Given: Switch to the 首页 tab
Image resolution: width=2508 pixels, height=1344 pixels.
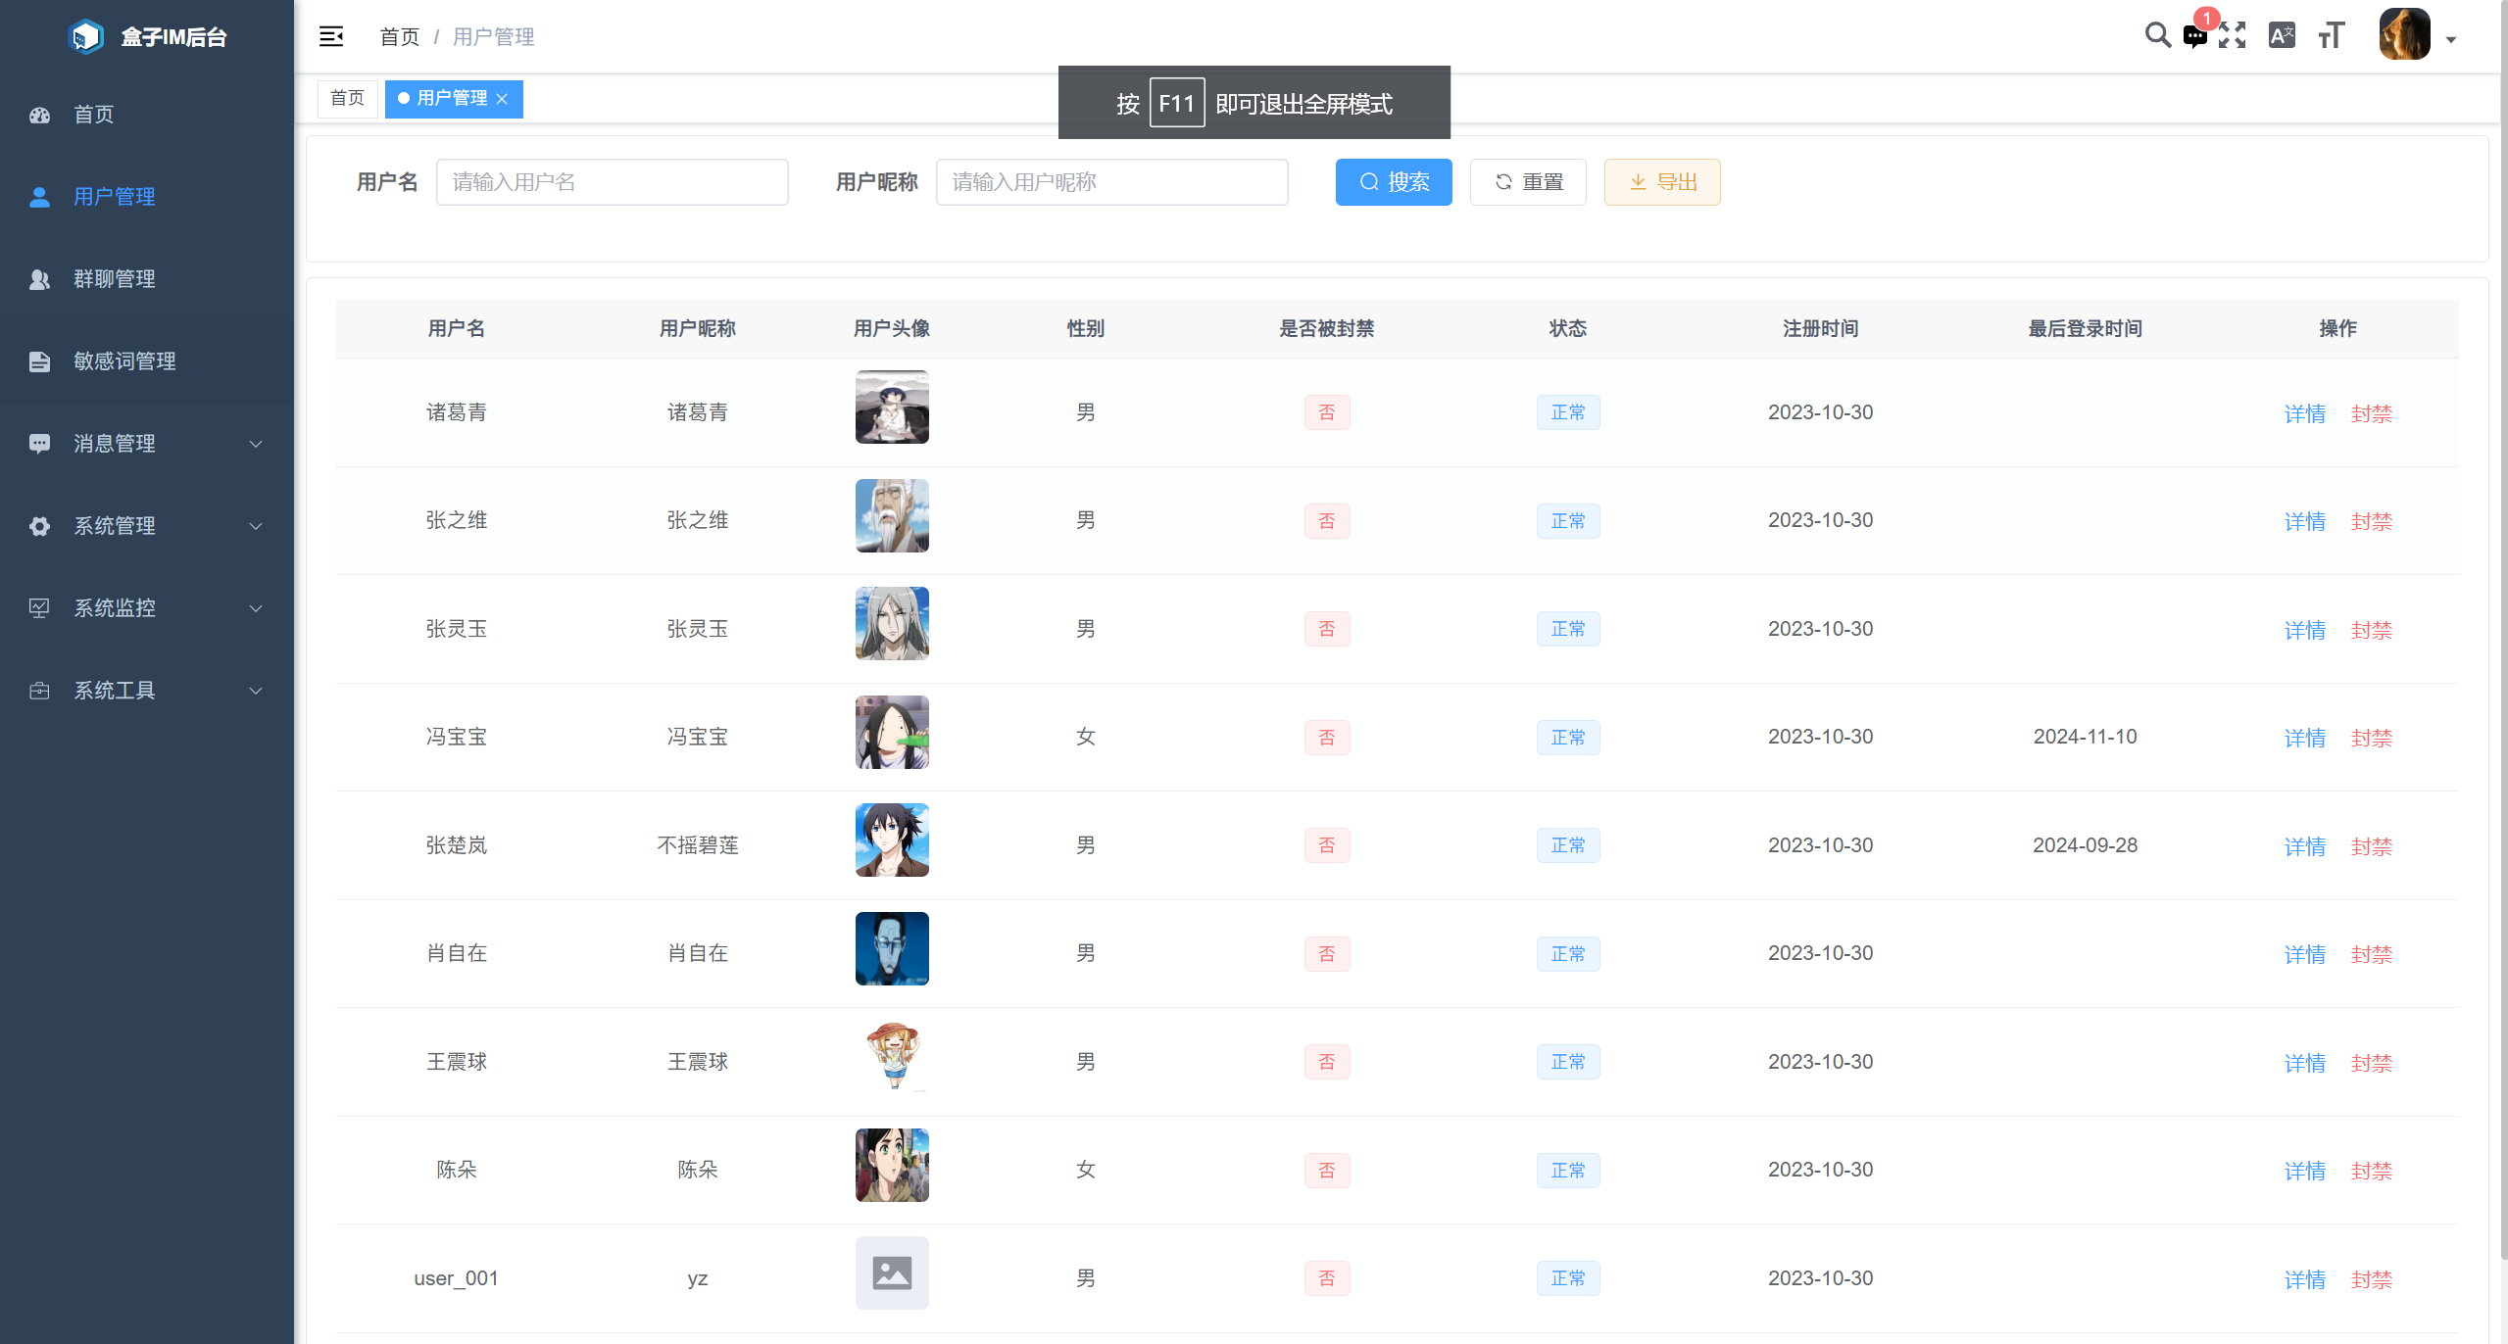Looking at the screenshot, I should (347, 98).
